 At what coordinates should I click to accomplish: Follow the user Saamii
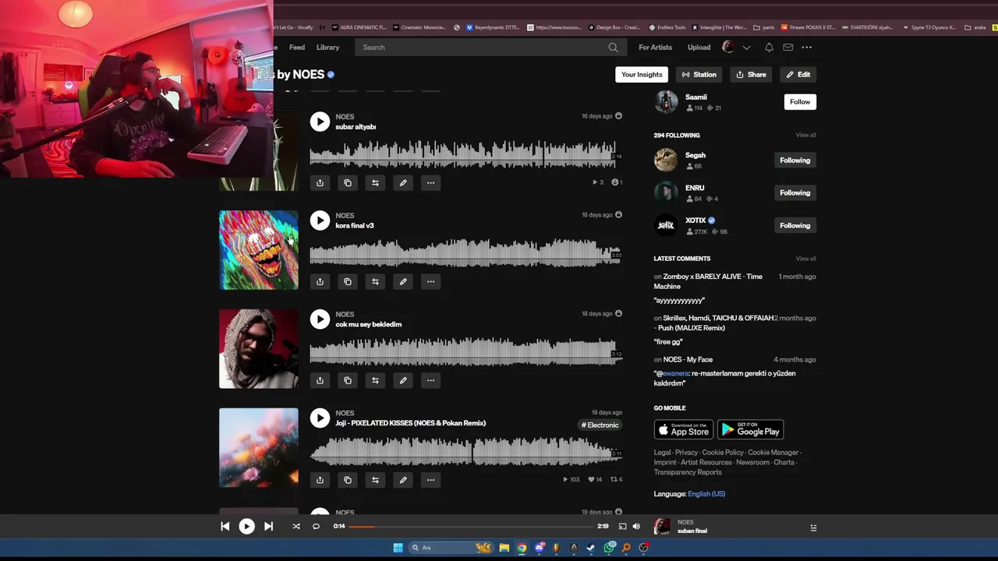click(x=800, y=102)
